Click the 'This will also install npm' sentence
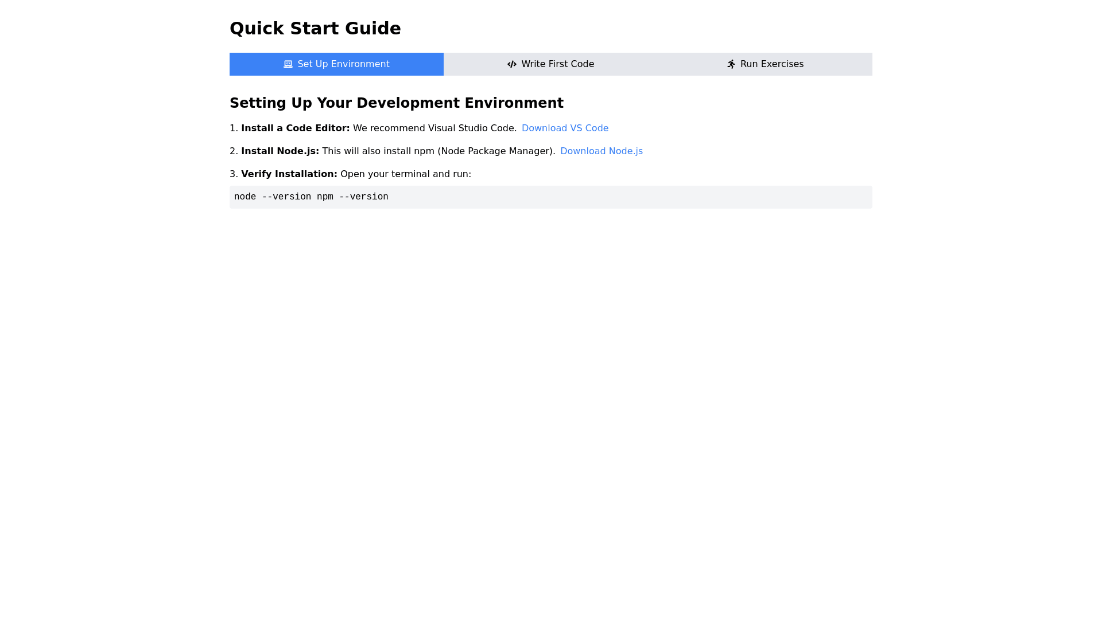 pos(439,151)
